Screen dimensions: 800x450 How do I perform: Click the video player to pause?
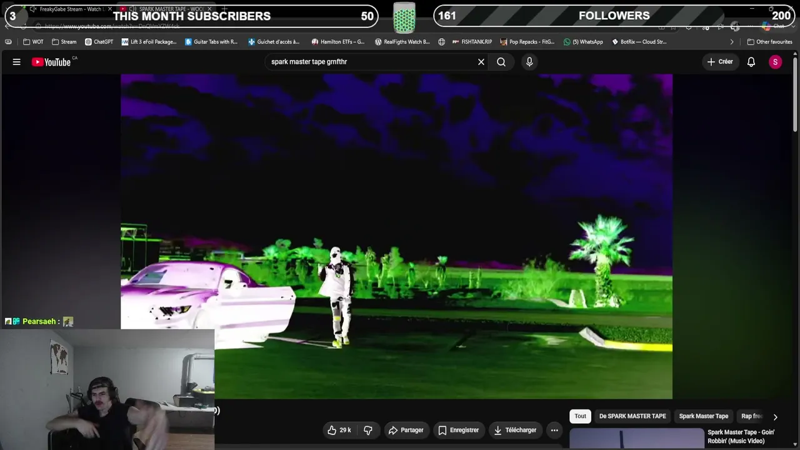[396, 236]
